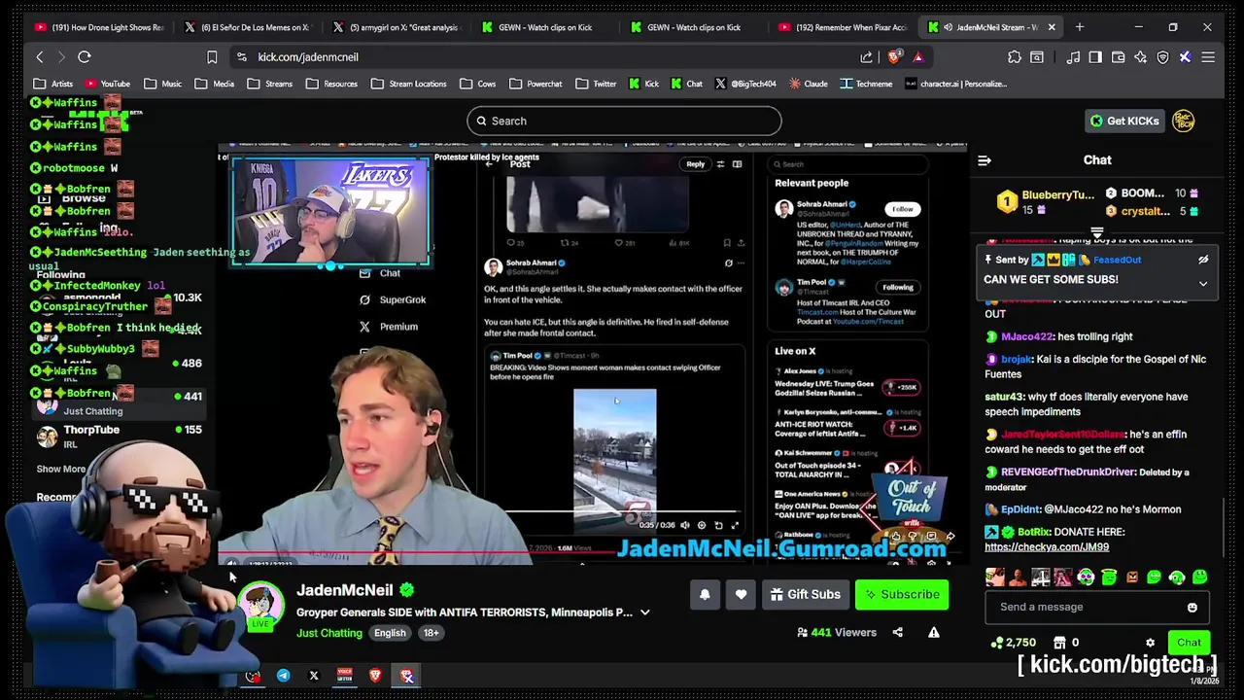Follow Sohrab Ahmari in Relevant people
The width and height of the screenshot is (1244, 700).
pos(903,209)
